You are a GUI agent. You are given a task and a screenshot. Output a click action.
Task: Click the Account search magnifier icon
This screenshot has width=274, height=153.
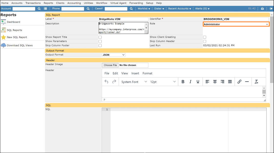coord(39,8)
